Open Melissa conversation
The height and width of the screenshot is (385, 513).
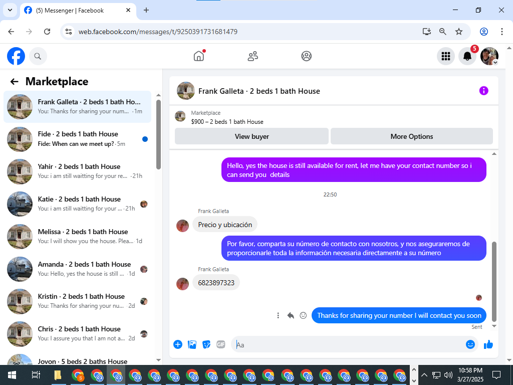click(x=78, y=237)
